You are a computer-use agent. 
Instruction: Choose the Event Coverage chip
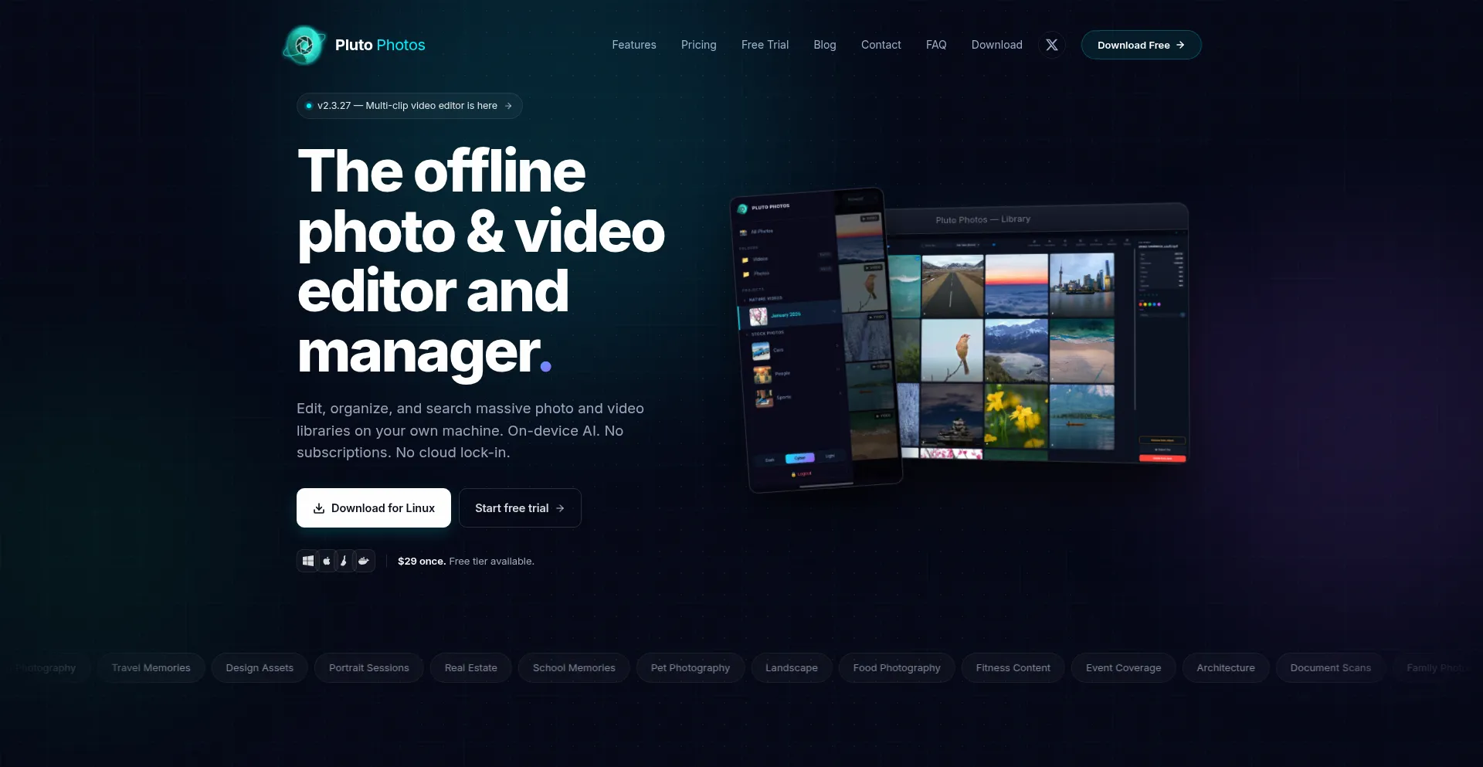click(x=1124, y=667)
